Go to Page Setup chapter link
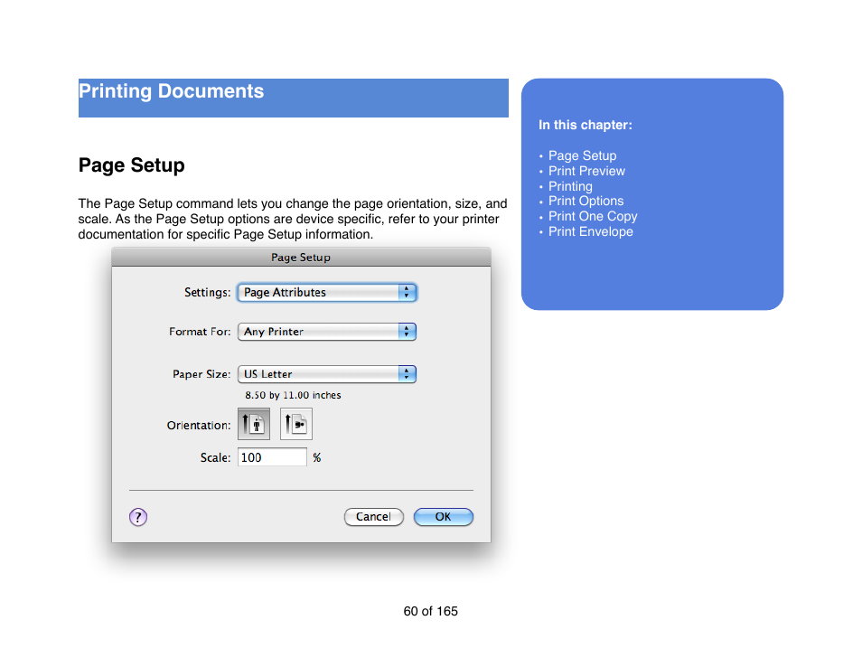 pyautogui.click(x=582, y=155)
